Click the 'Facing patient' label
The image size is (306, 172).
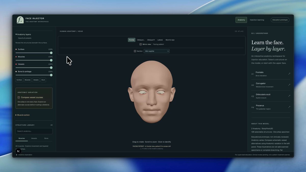pyautogui.click(x=158, y=44)
